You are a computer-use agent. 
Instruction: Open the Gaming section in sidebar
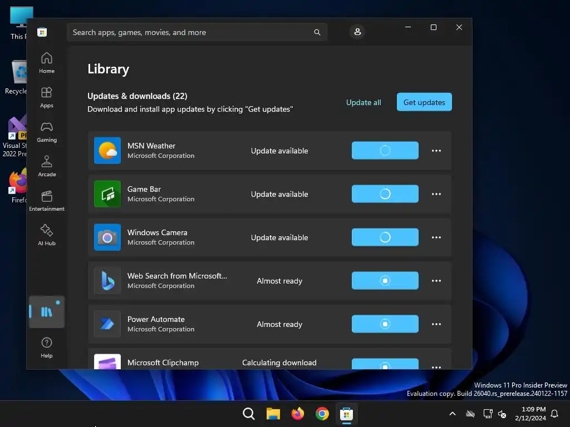[x=47, y=132]
